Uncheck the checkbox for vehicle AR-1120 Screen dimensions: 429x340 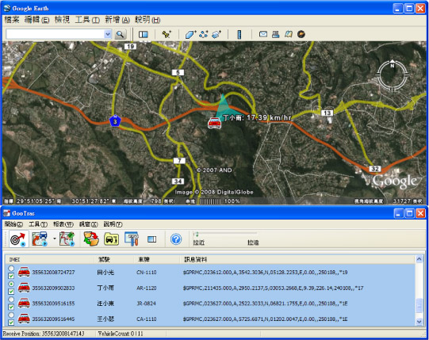point(11,292)
